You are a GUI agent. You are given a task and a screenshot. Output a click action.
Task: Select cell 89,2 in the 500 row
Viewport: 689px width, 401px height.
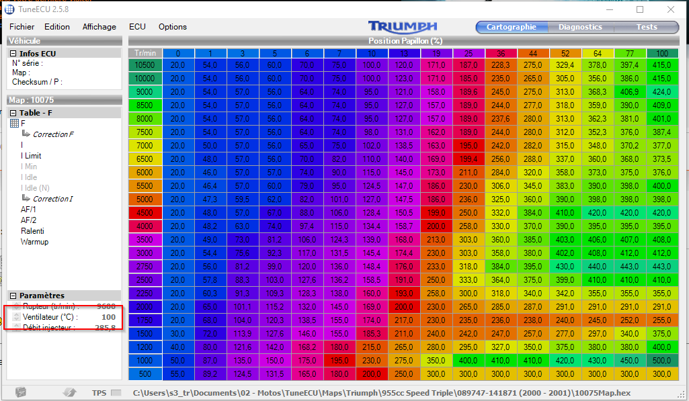(210, 373)
